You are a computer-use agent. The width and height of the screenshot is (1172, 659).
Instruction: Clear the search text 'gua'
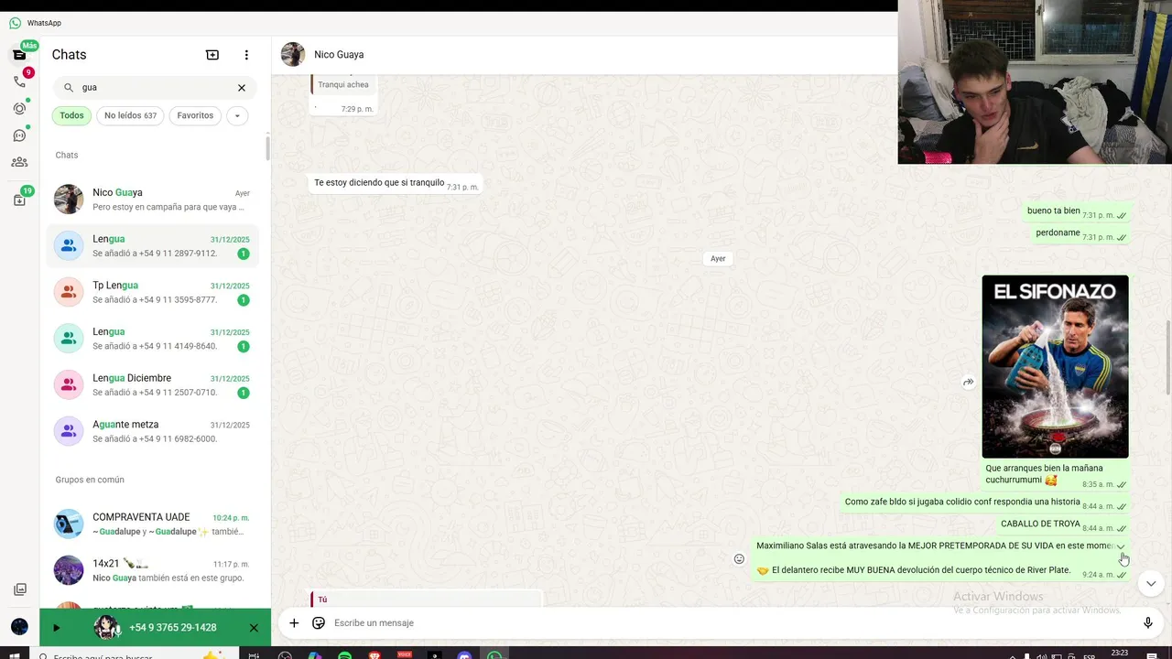point(242,88)
